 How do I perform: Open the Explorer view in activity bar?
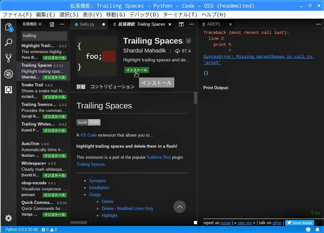coord(9,27)
